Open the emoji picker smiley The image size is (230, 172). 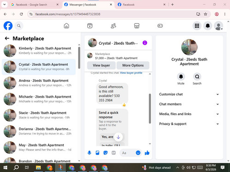click(x=138, y=153)
